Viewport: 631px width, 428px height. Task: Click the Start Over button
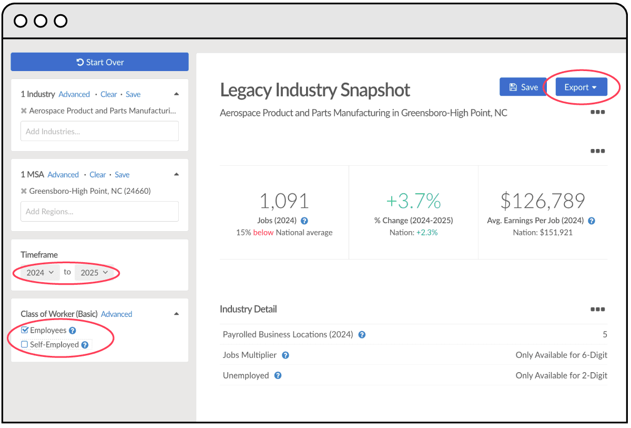tap(99, 62)
